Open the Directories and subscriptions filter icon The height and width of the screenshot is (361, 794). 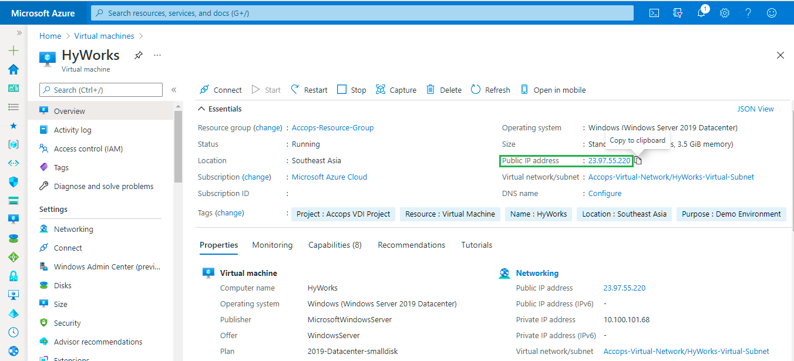point(678,13)
